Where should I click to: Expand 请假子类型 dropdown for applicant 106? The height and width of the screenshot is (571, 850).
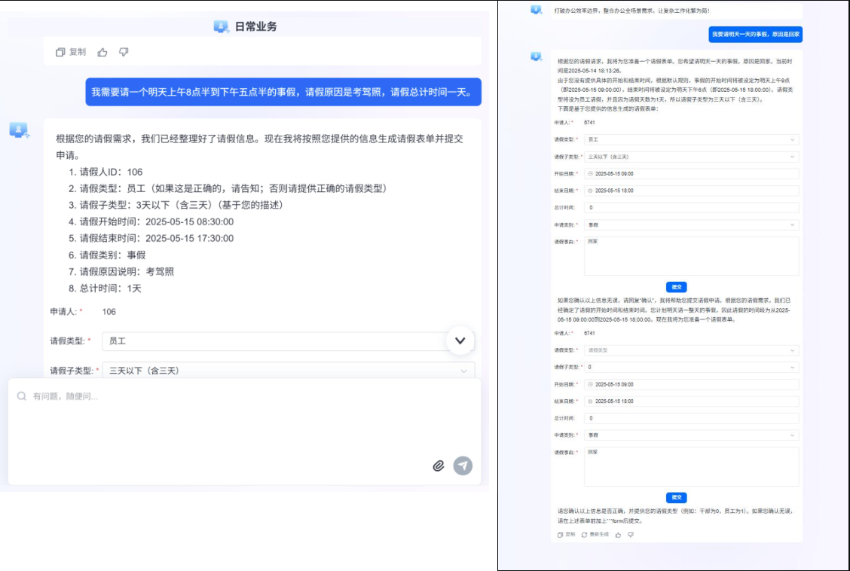[x=288, y=371]
